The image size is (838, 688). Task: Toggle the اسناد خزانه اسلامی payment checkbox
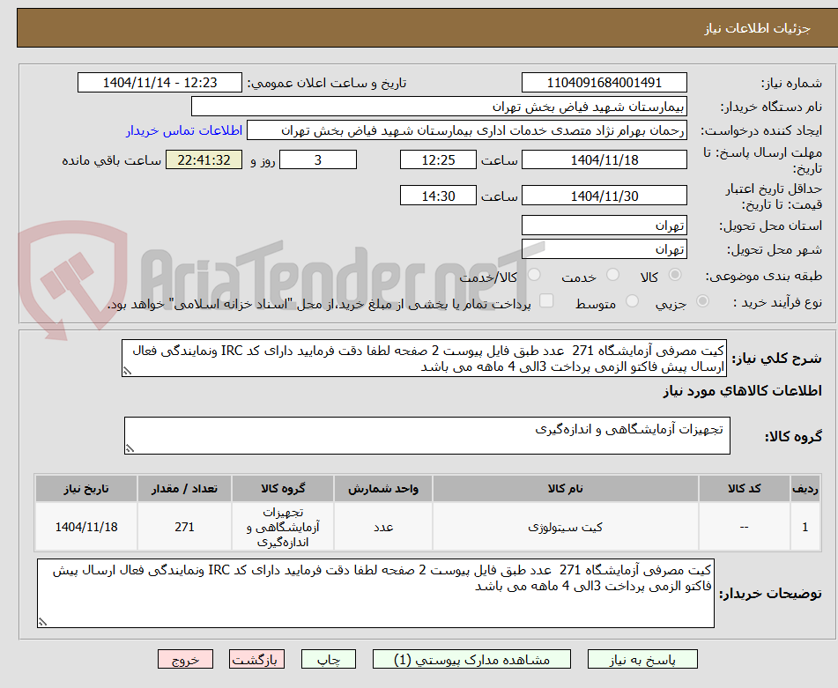pos(546,300)
